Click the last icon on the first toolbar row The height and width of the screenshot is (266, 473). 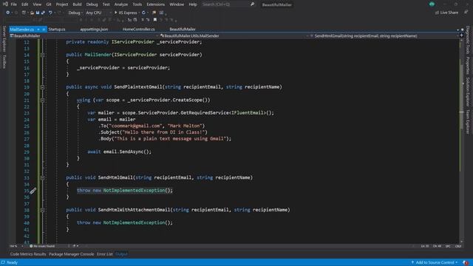coord(161,13)
